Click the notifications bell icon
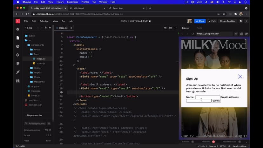263x148 pixels. click(241, 21)
